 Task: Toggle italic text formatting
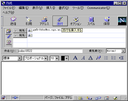click(83, 58)
